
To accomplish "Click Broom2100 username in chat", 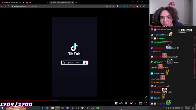I will coord(159,74).
